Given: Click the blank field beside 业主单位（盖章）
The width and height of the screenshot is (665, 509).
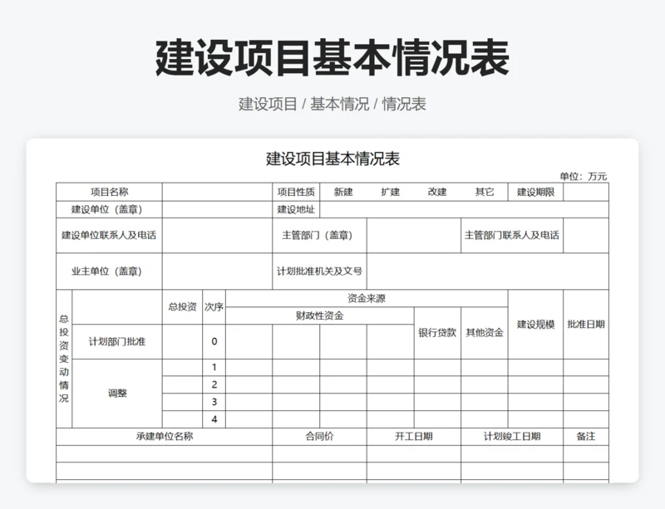Looking at the screenshot, I should coord(217,272).
